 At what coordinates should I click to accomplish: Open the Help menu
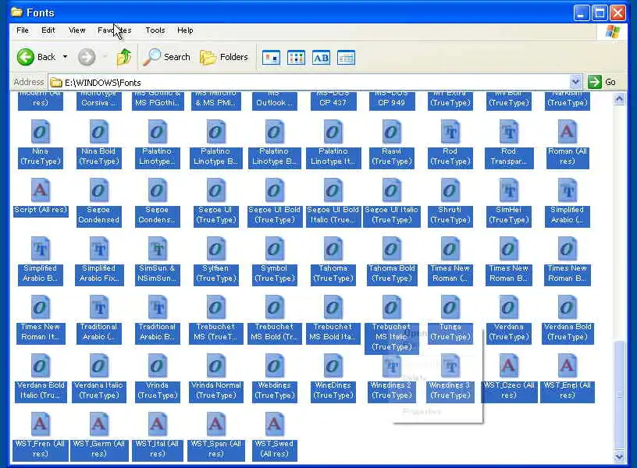click(x=185, y=30)
